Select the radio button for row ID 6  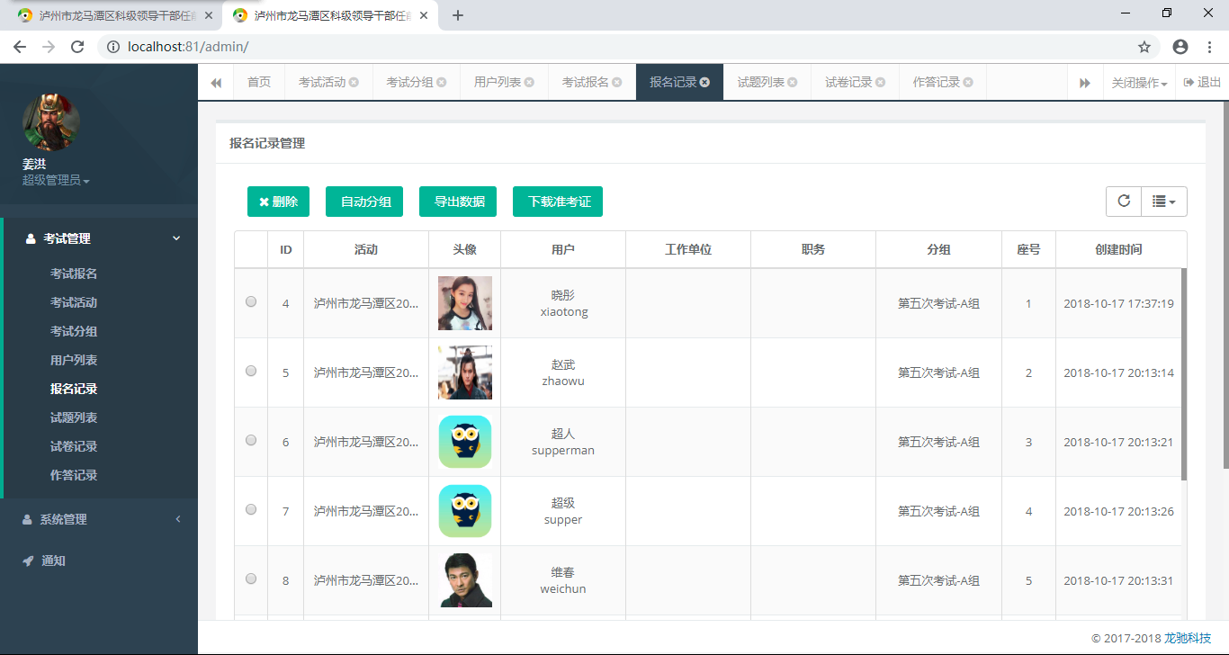tap(251, 441)
